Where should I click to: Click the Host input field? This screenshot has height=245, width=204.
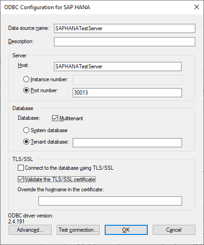pyautogui.click(x=118, y=67)
